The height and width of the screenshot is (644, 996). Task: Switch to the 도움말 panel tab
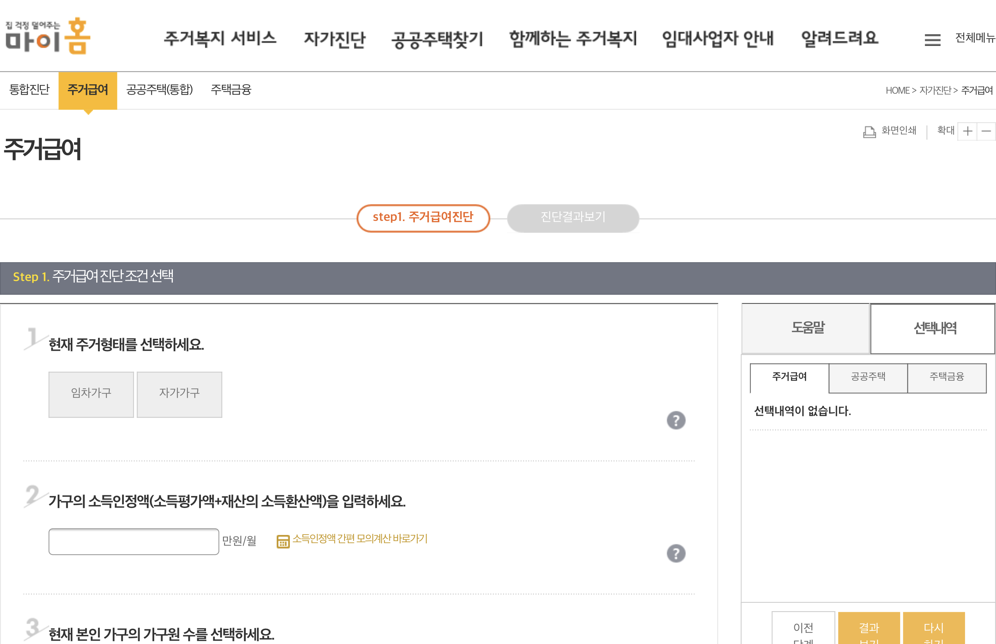pyautogui.click(x=806, y=328)
